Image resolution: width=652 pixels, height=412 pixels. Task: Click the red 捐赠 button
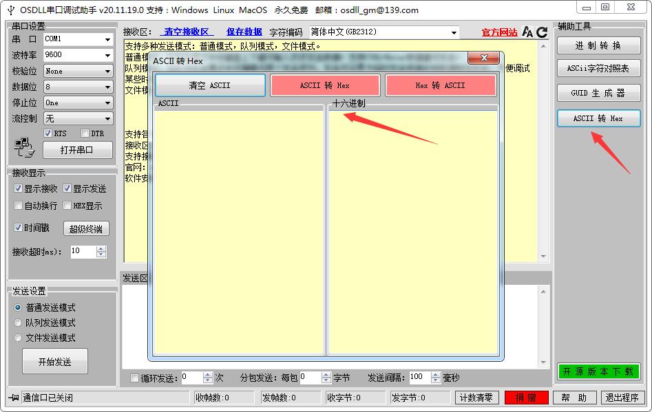pyautogui.click(x=526, y=398)
